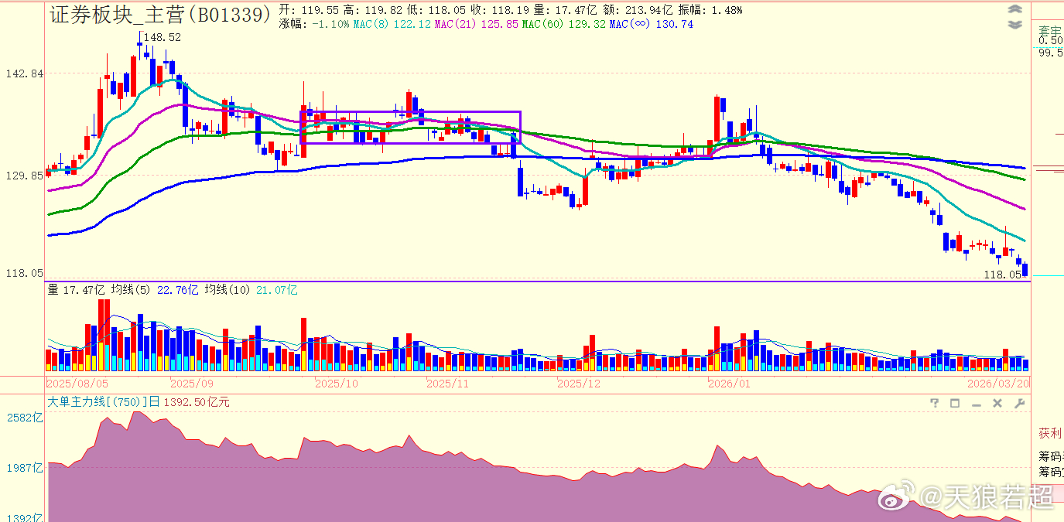This screenshot has height=522, width=1064.
Task: Click the 振幅: 1.48% amplitude readout
Action: point(710,10)
